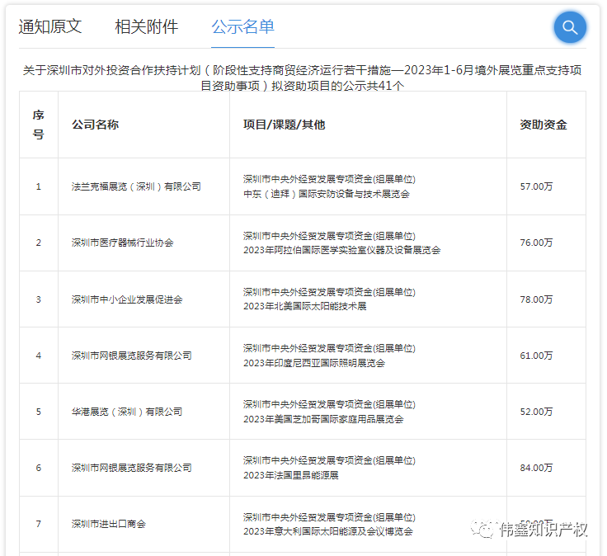Click project 2023年阿拉伯国际医学实验室仪器及设备展览会
Viewport: 607px width, 556px height.
click(341, 250)
